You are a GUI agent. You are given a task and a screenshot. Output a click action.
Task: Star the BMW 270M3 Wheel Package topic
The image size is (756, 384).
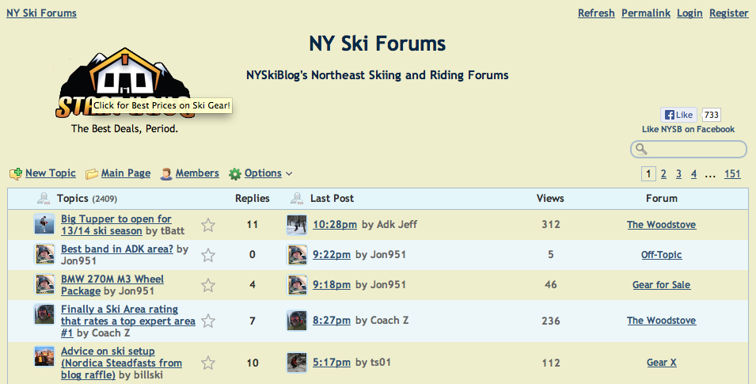click(x=208, y=285)
